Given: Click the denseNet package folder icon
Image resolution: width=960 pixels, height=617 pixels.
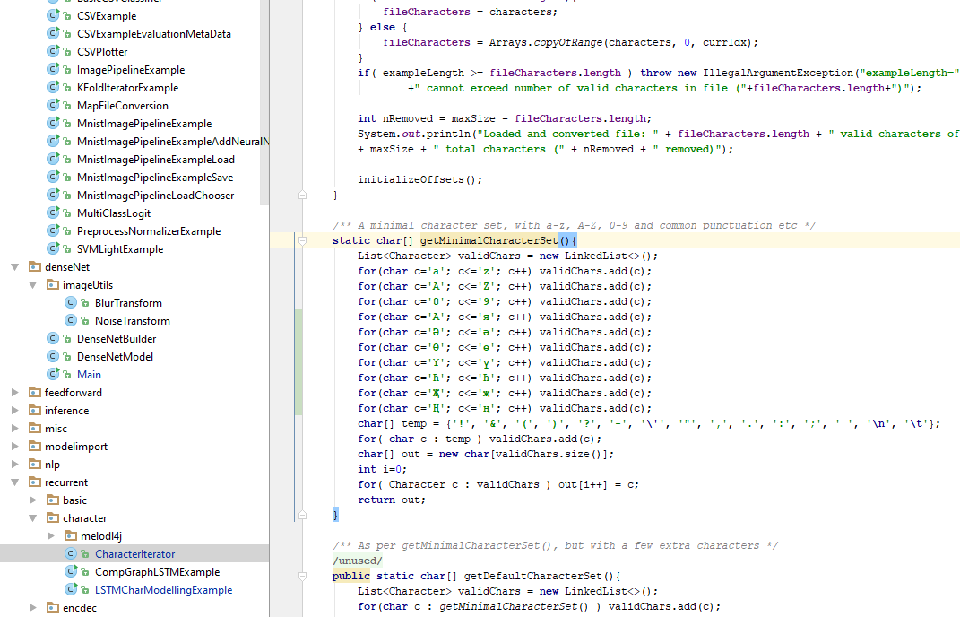Looking at the screenshot, I should coord(35,266).
